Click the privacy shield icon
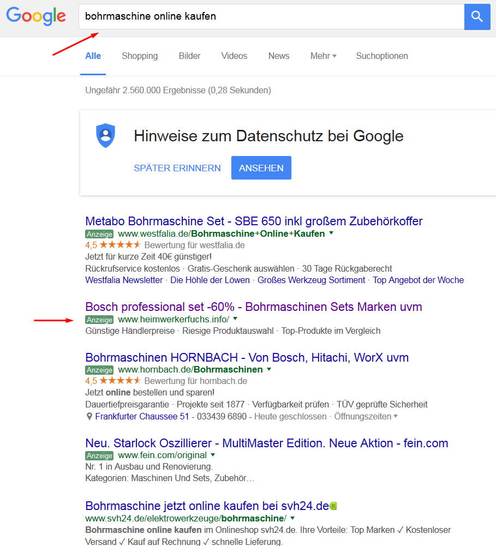 (105, 135)
